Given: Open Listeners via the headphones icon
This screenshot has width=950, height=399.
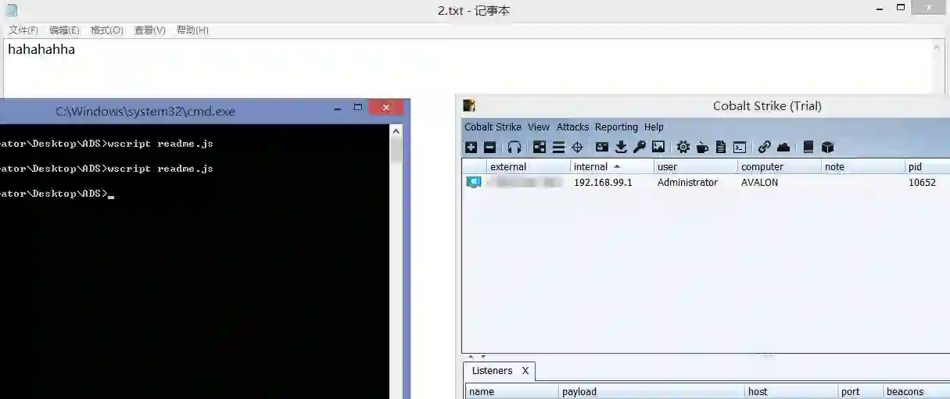Looking at the screenshot, I should point(514,147).
